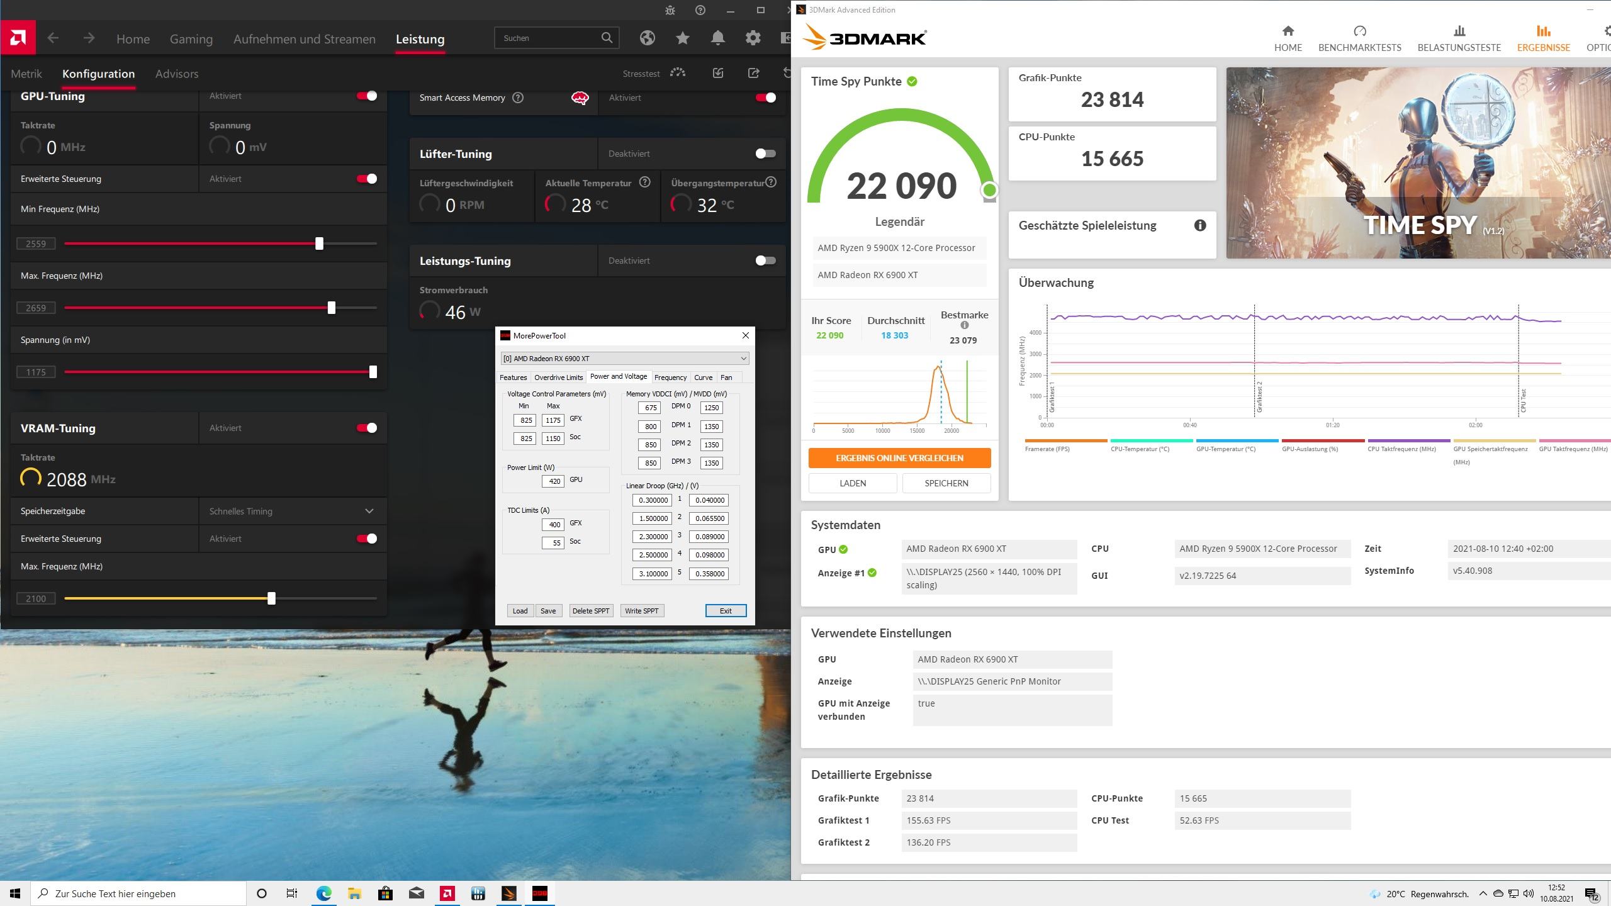
Task: Switch to Metrik tab
Action: (26, 74)
